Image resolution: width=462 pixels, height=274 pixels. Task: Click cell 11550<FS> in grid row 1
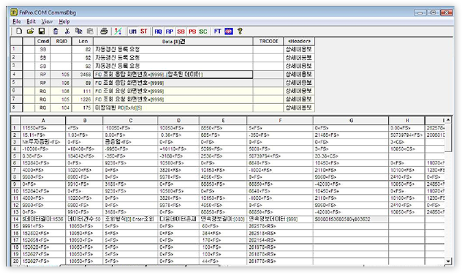pos(43,128)
